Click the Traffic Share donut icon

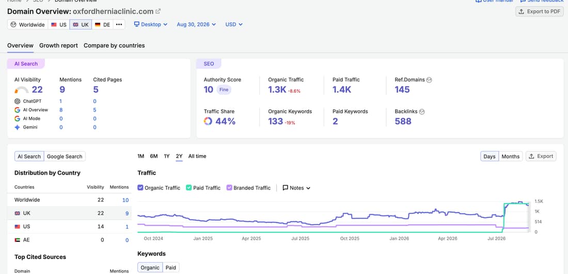click(x=208, y=121)
